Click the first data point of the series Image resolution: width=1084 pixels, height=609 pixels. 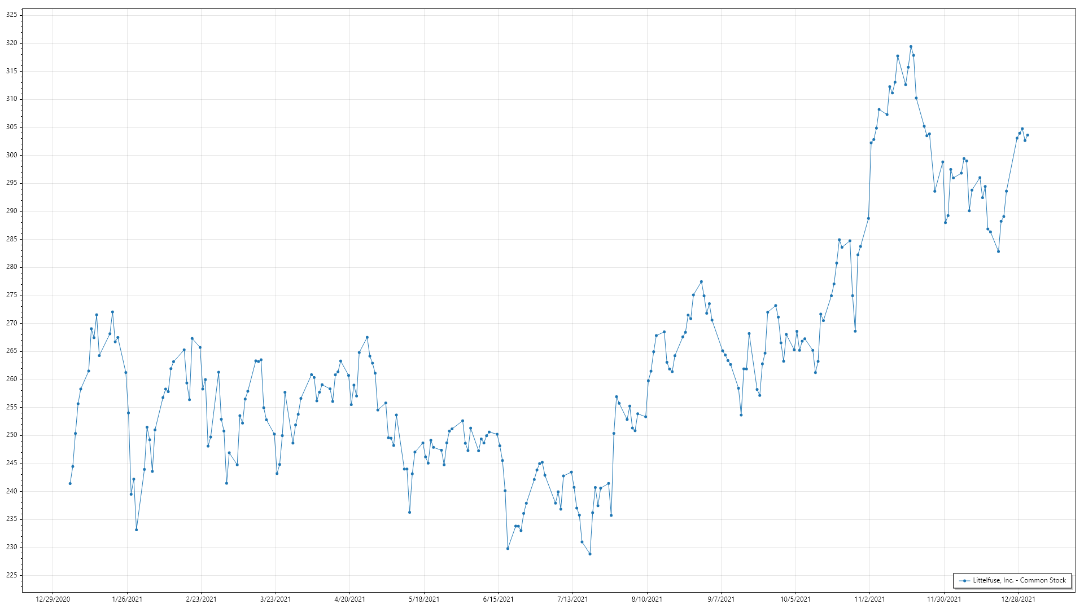pyautogui.click(x=70, y=483)
